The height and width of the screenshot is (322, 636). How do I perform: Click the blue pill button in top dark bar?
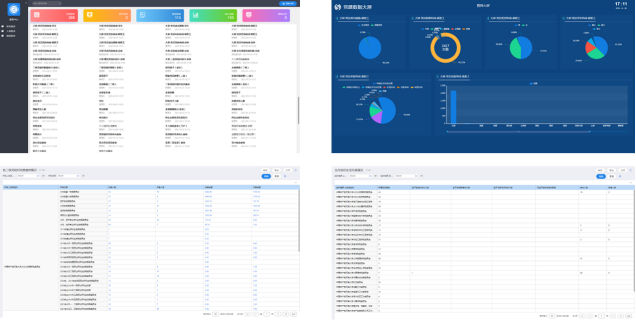[x=288, y=3]
